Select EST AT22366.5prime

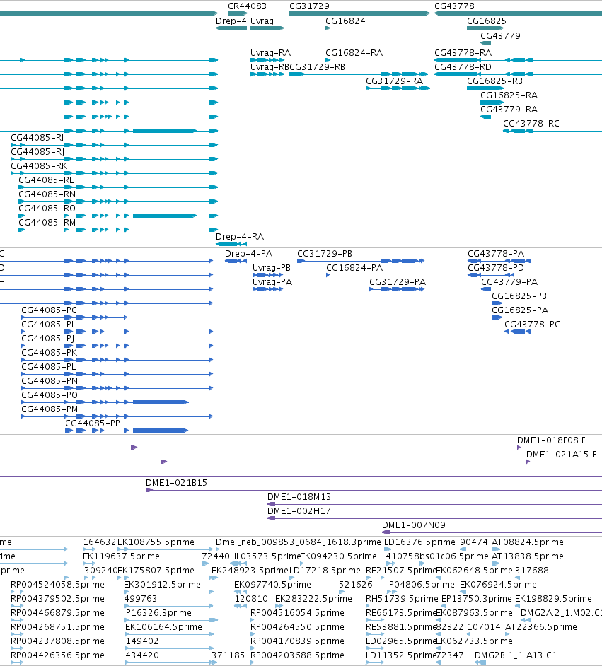click(541, 627)
